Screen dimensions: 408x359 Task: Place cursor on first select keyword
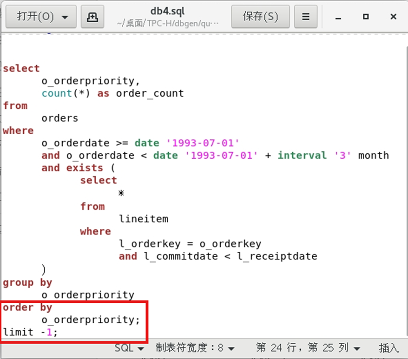pyautogui.click(x=21, y=68)
